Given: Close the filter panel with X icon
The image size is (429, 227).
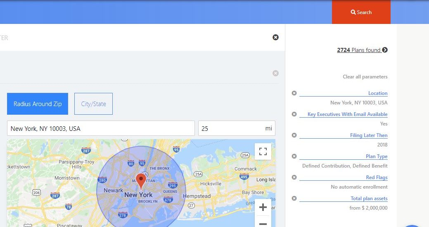Looking at the screenshot, I should click(275, 37).
